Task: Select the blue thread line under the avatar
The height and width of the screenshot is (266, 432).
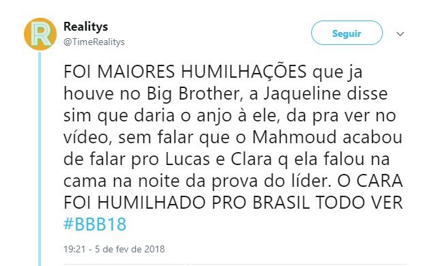Action: coord(40,159)
